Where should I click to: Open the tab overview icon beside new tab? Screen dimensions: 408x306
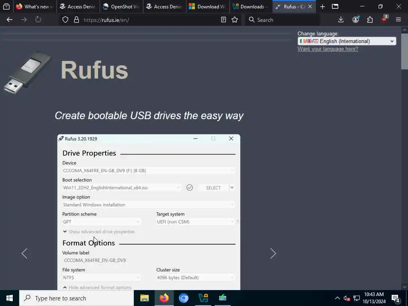[x=335, y=6]
